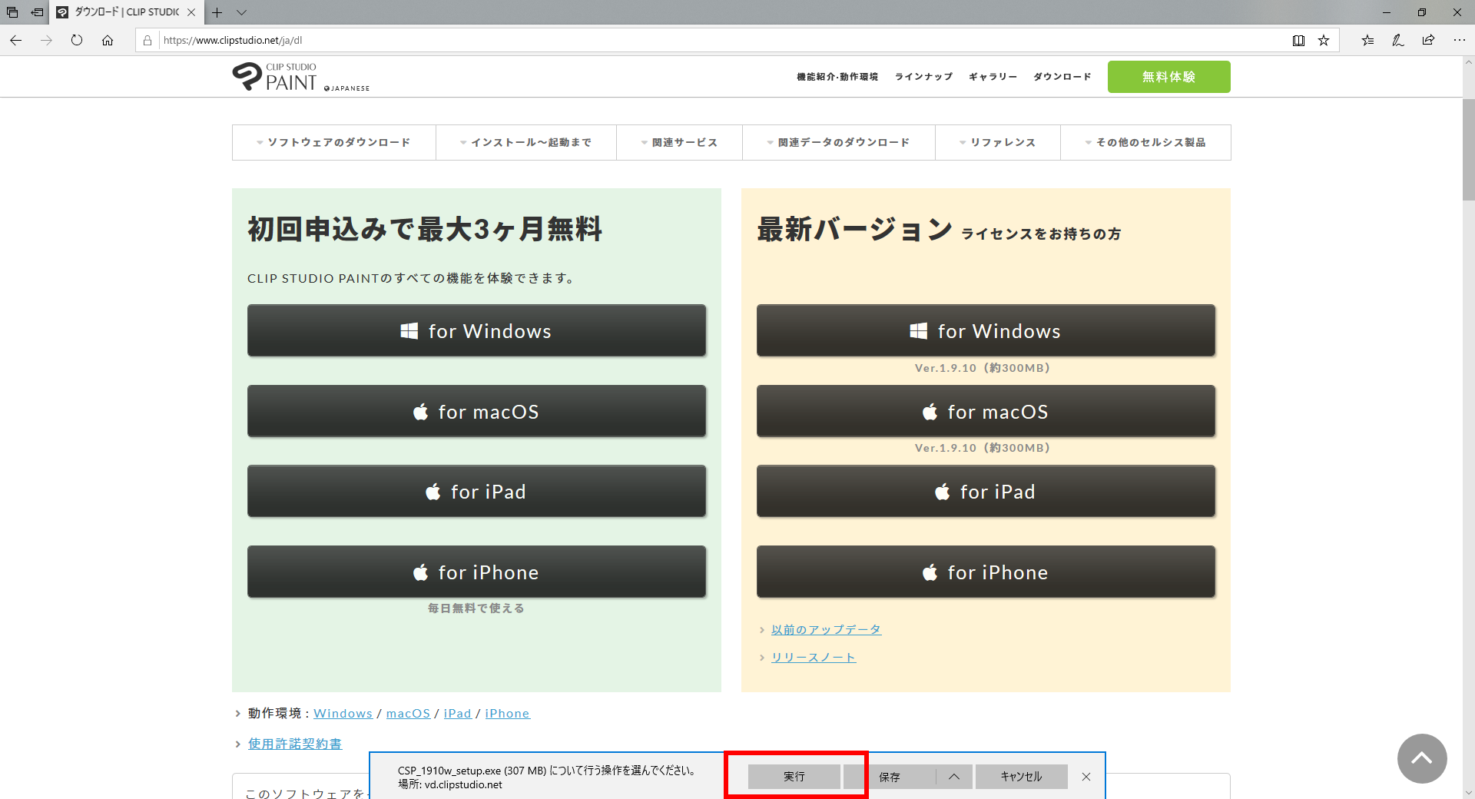Screen dimensions: 1475x799
Task: Open ラインナップ menu item
Action: pyautogui.click(x=923, y=77)
